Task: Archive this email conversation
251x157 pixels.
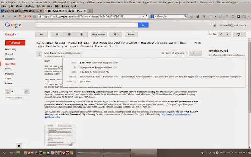Action: tap(57, 34)
